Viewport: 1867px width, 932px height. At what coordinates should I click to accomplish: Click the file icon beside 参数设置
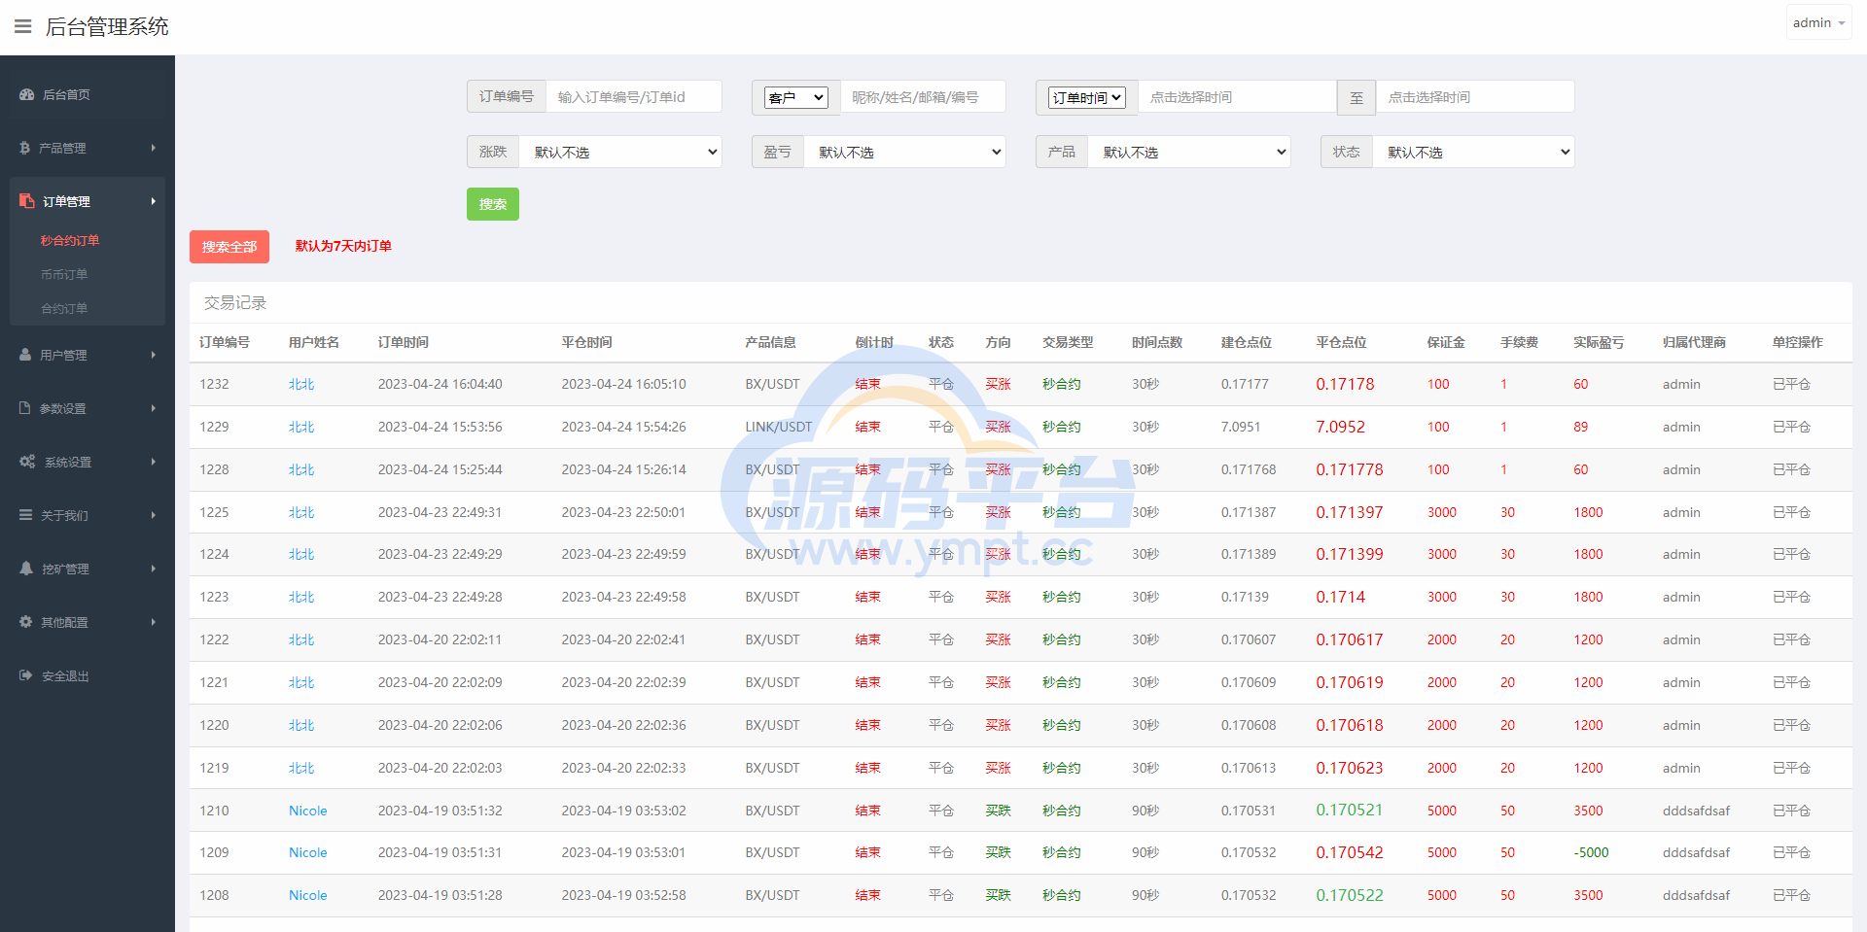25,408
